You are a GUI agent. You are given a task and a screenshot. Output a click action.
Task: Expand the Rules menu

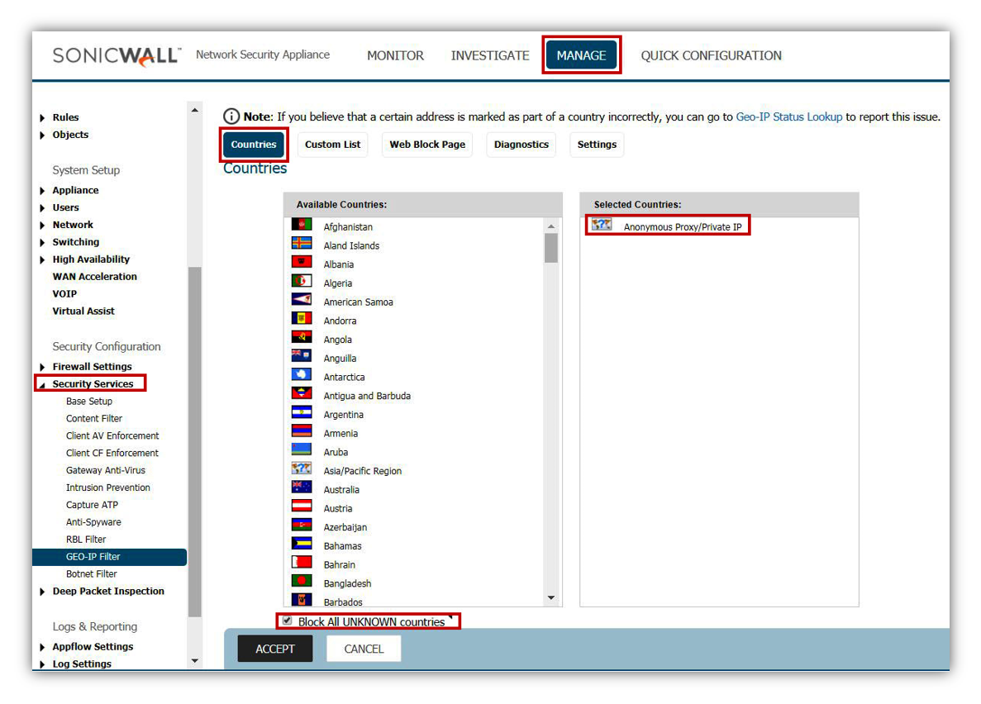42,117
